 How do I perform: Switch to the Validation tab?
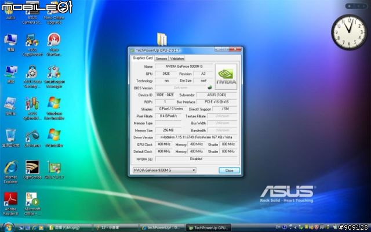pyautogui.click(x=177, y=59)
